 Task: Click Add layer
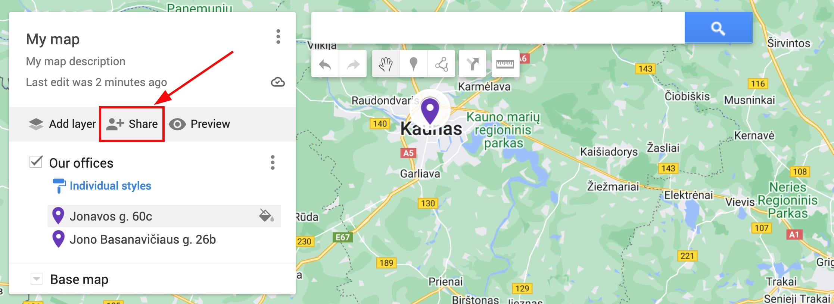click(62, 124)
